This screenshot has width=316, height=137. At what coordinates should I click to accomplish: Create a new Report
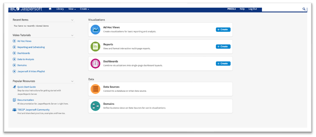click(223, 46)
